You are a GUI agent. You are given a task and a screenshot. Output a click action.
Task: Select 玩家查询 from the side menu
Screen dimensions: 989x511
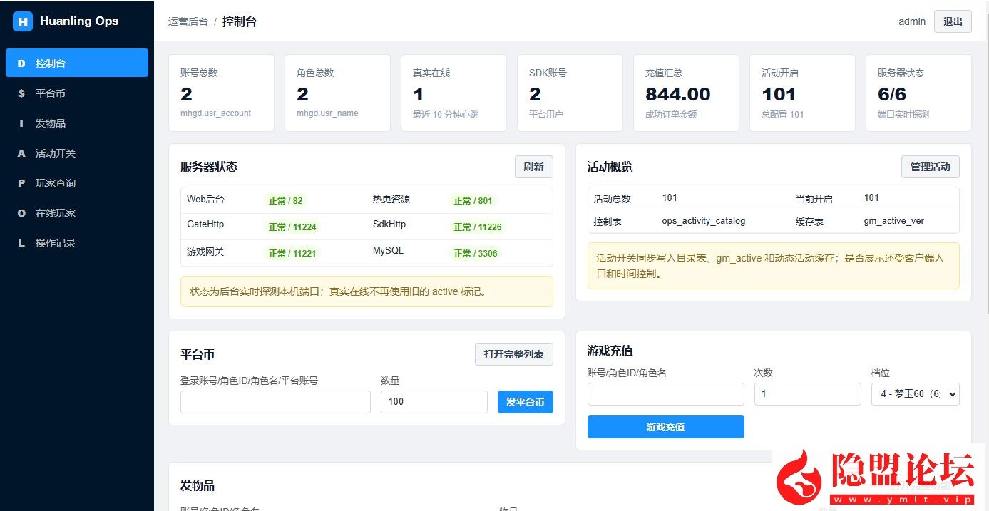(x=77, y=183)
